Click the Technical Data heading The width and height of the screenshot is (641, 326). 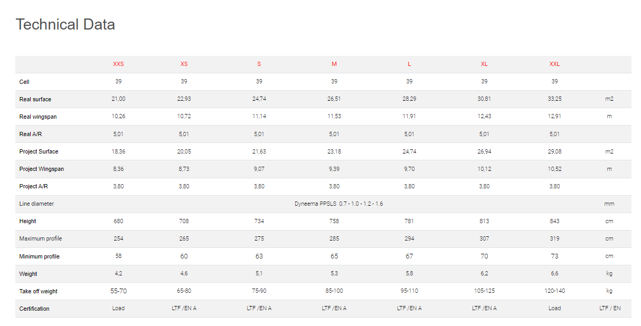click(65, 24)
